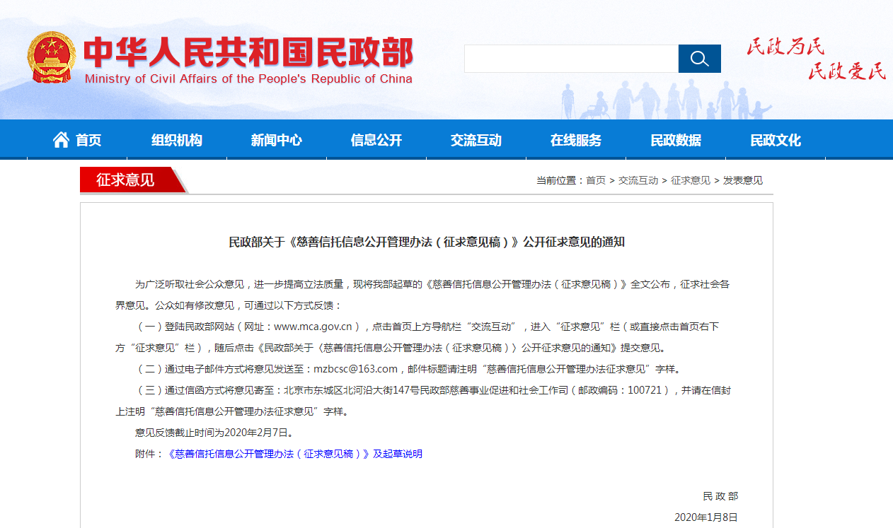Select 信息公开 from the navigation bar
The width and height of the screenshot is (893, 528).
click(x=376, y=140)
